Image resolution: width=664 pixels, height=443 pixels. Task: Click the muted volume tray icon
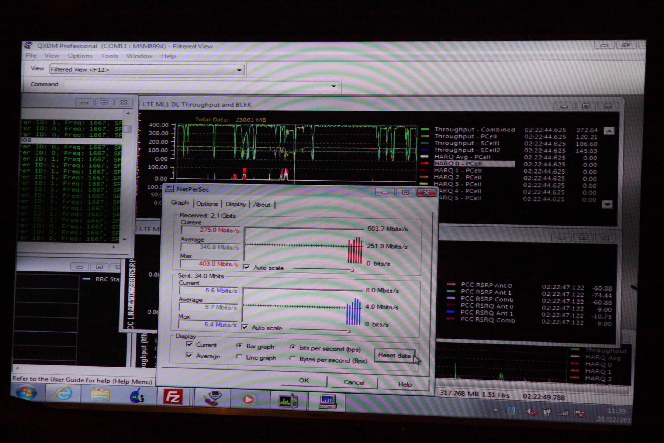point(531,412)
